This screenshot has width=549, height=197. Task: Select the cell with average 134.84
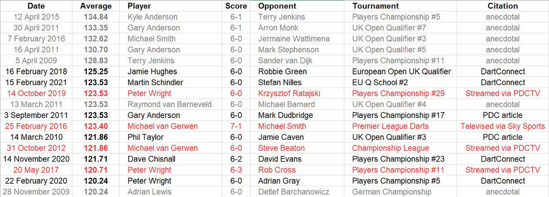point(96,17)
